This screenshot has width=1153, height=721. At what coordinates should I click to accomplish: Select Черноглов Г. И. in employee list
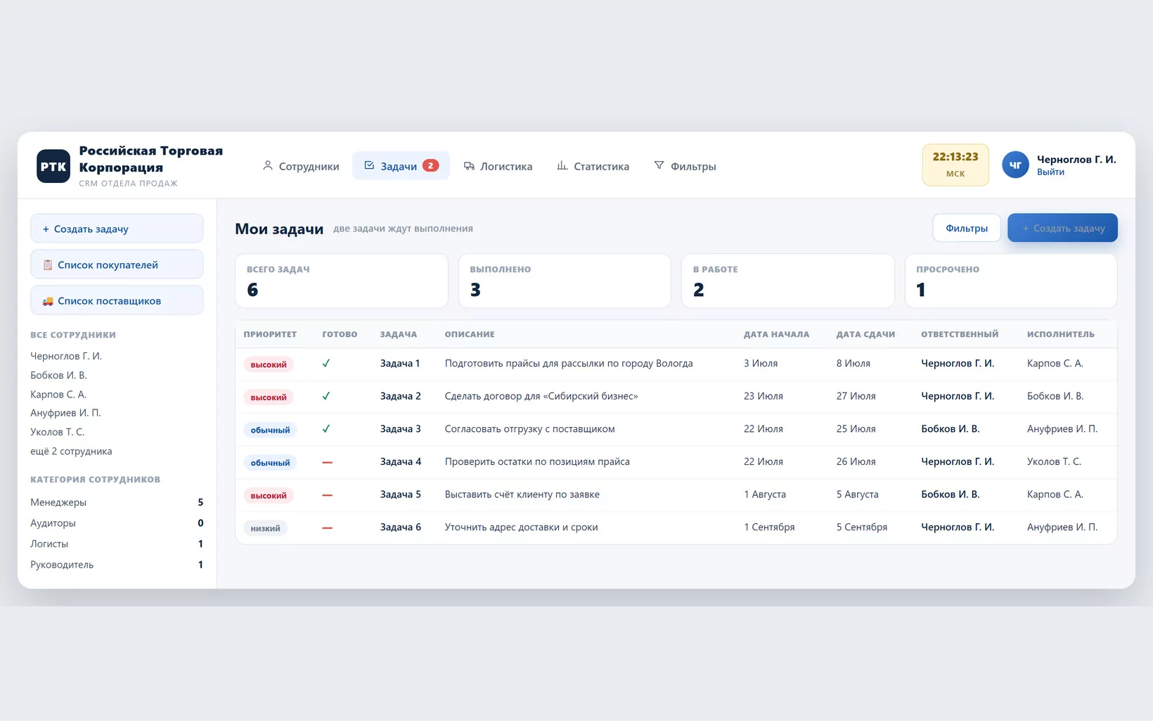(66, 357)
